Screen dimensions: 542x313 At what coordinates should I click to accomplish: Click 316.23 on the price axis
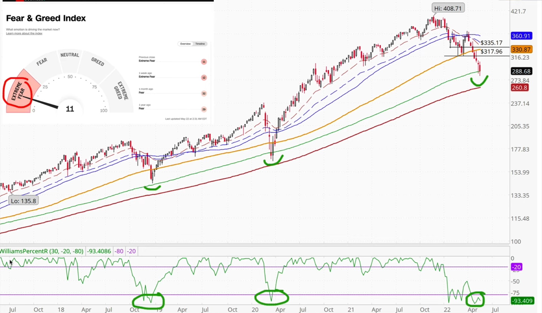click(x=520, y=57)
